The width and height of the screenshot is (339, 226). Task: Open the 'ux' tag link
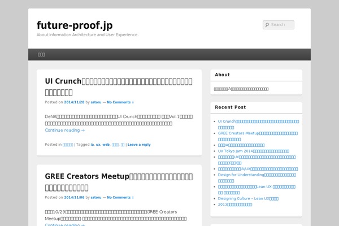98,145
